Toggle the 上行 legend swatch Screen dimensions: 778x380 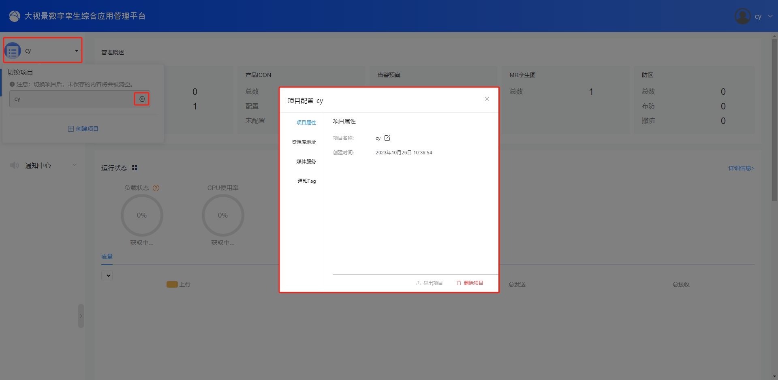click(x=172, y=284)
